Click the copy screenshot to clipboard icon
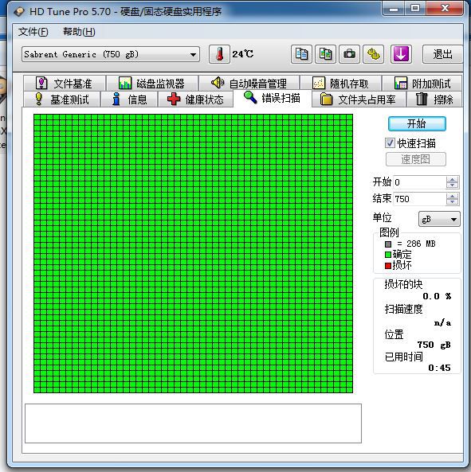 click(325, 54)
